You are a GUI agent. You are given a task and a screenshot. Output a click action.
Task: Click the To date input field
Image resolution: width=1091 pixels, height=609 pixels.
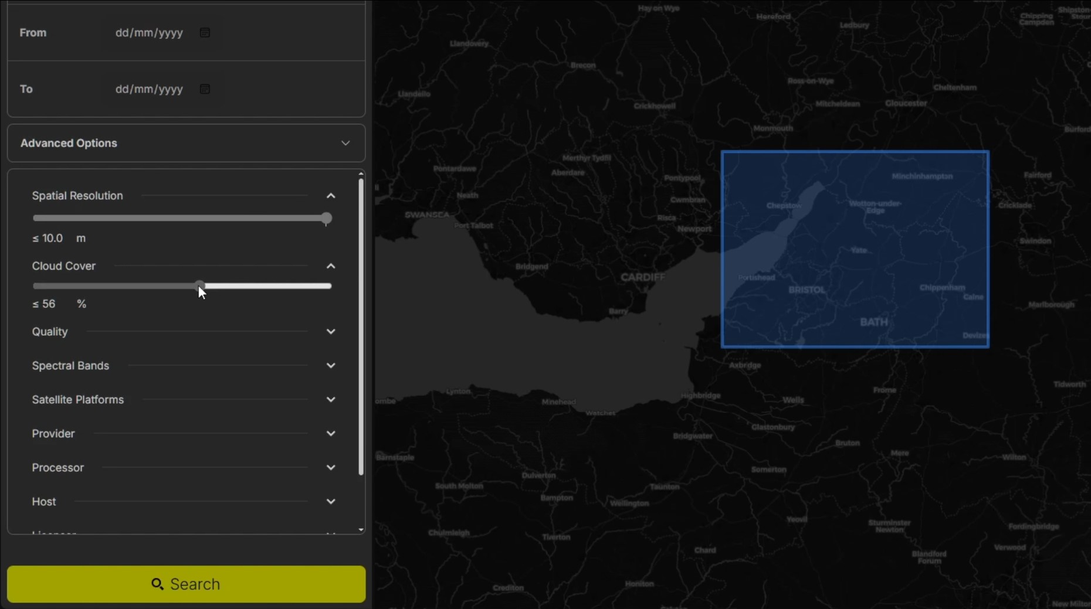point(161,89)
